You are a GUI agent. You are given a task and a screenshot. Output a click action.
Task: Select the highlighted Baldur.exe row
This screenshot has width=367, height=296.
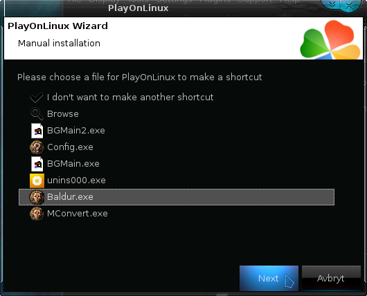[177, 197]
